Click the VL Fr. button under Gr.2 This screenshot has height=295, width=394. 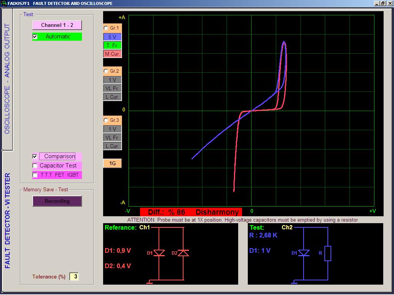[112, 88]
